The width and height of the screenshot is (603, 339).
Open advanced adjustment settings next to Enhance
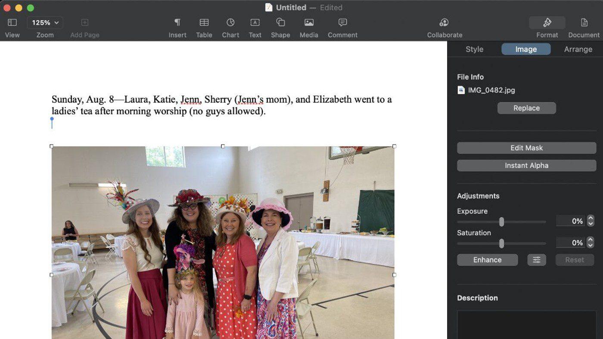[536, 259]
